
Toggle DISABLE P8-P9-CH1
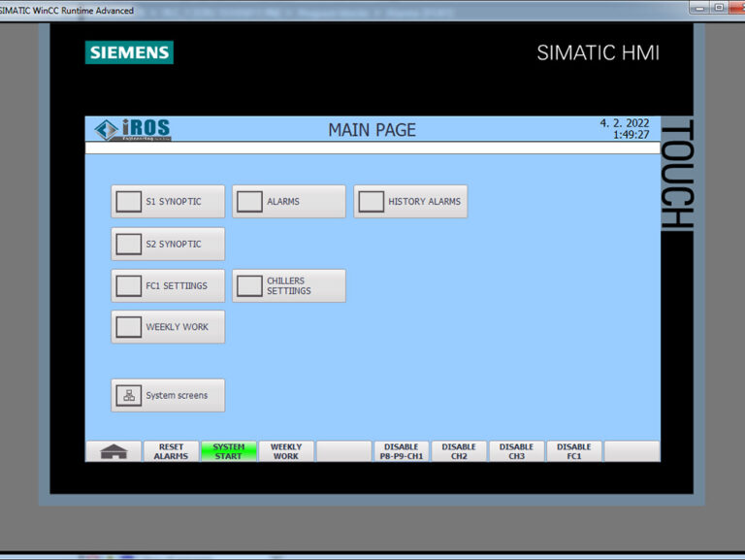[x=402, y=451]
